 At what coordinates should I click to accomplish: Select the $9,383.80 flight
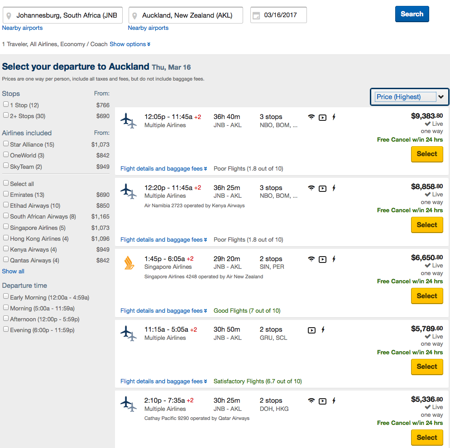tap(427, 154)
